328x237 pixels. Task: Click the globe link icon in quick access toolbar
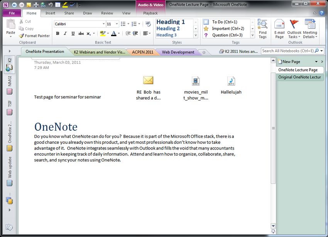(43, 5)
